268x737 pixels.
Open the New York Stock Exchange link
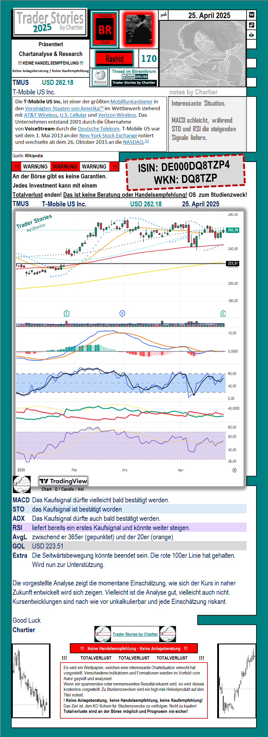tap(108, 135)
